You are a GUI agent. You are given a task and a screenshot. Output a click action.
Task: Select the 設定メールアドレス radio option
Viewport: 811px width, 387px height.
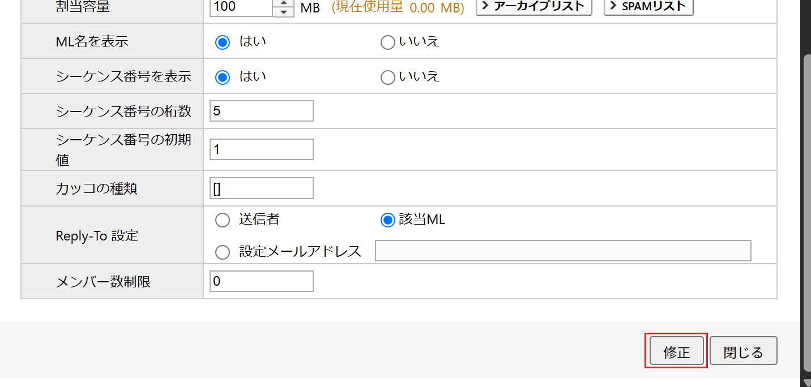[223, 252]
